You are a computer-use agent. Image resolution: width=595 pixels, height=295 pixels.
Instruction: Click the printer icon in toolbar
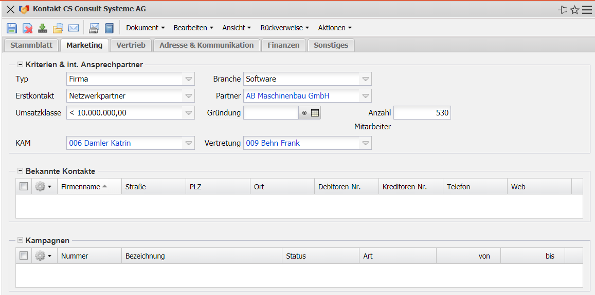point(94,28)
